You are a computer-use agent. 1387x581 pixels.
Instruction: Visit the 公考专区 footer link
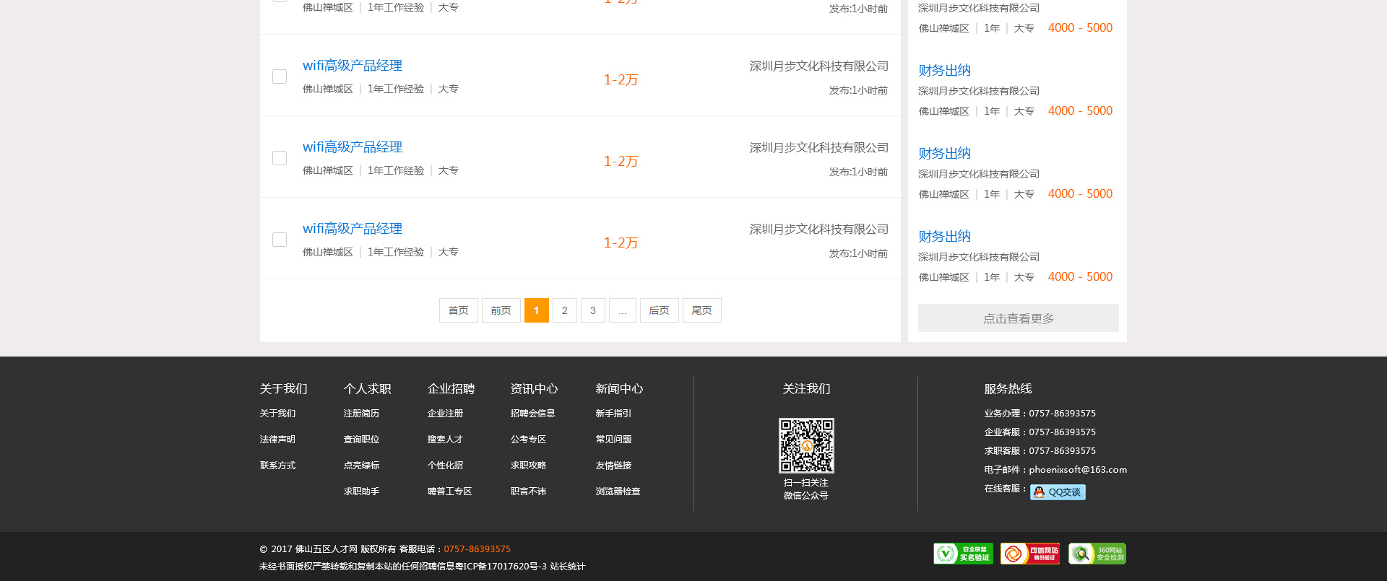528,440
